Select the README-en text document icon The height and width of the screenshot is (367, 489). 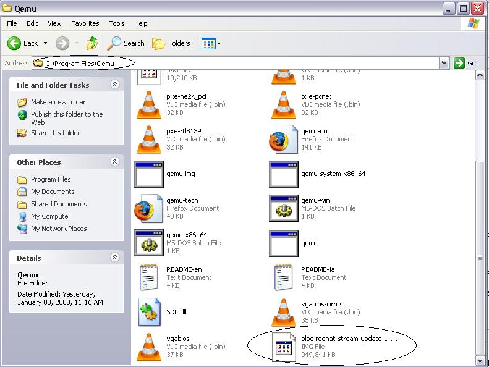[149, 278]
